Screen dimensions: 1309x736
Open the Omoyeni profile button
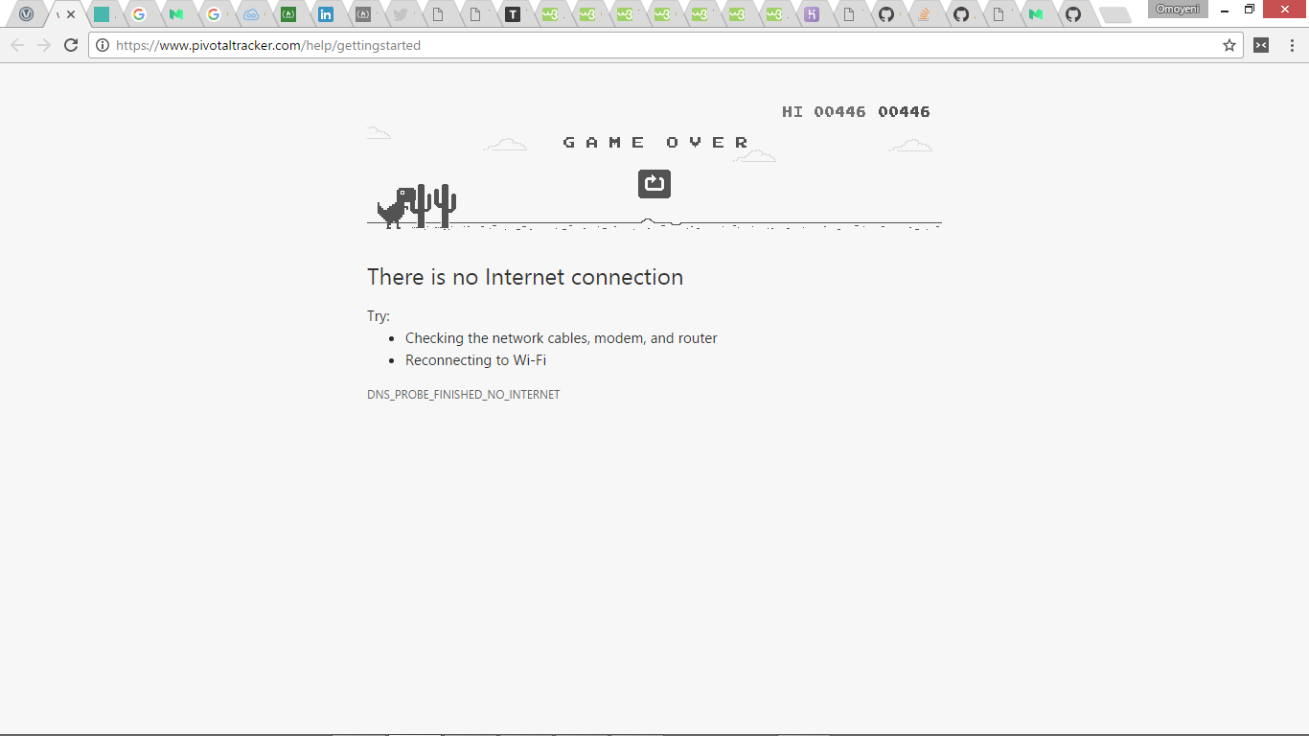click(x=1178, y=9)
